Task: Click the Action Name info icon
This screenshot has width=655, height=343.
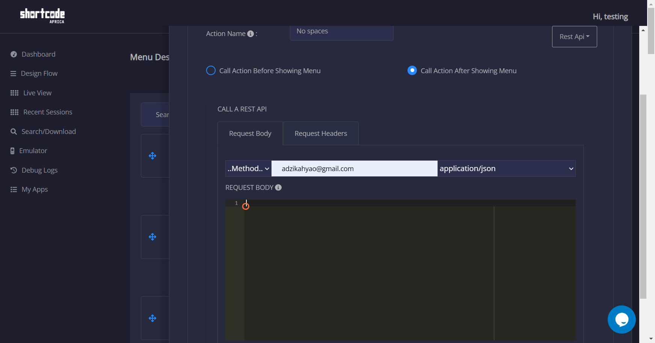Action: coord(251,34)
